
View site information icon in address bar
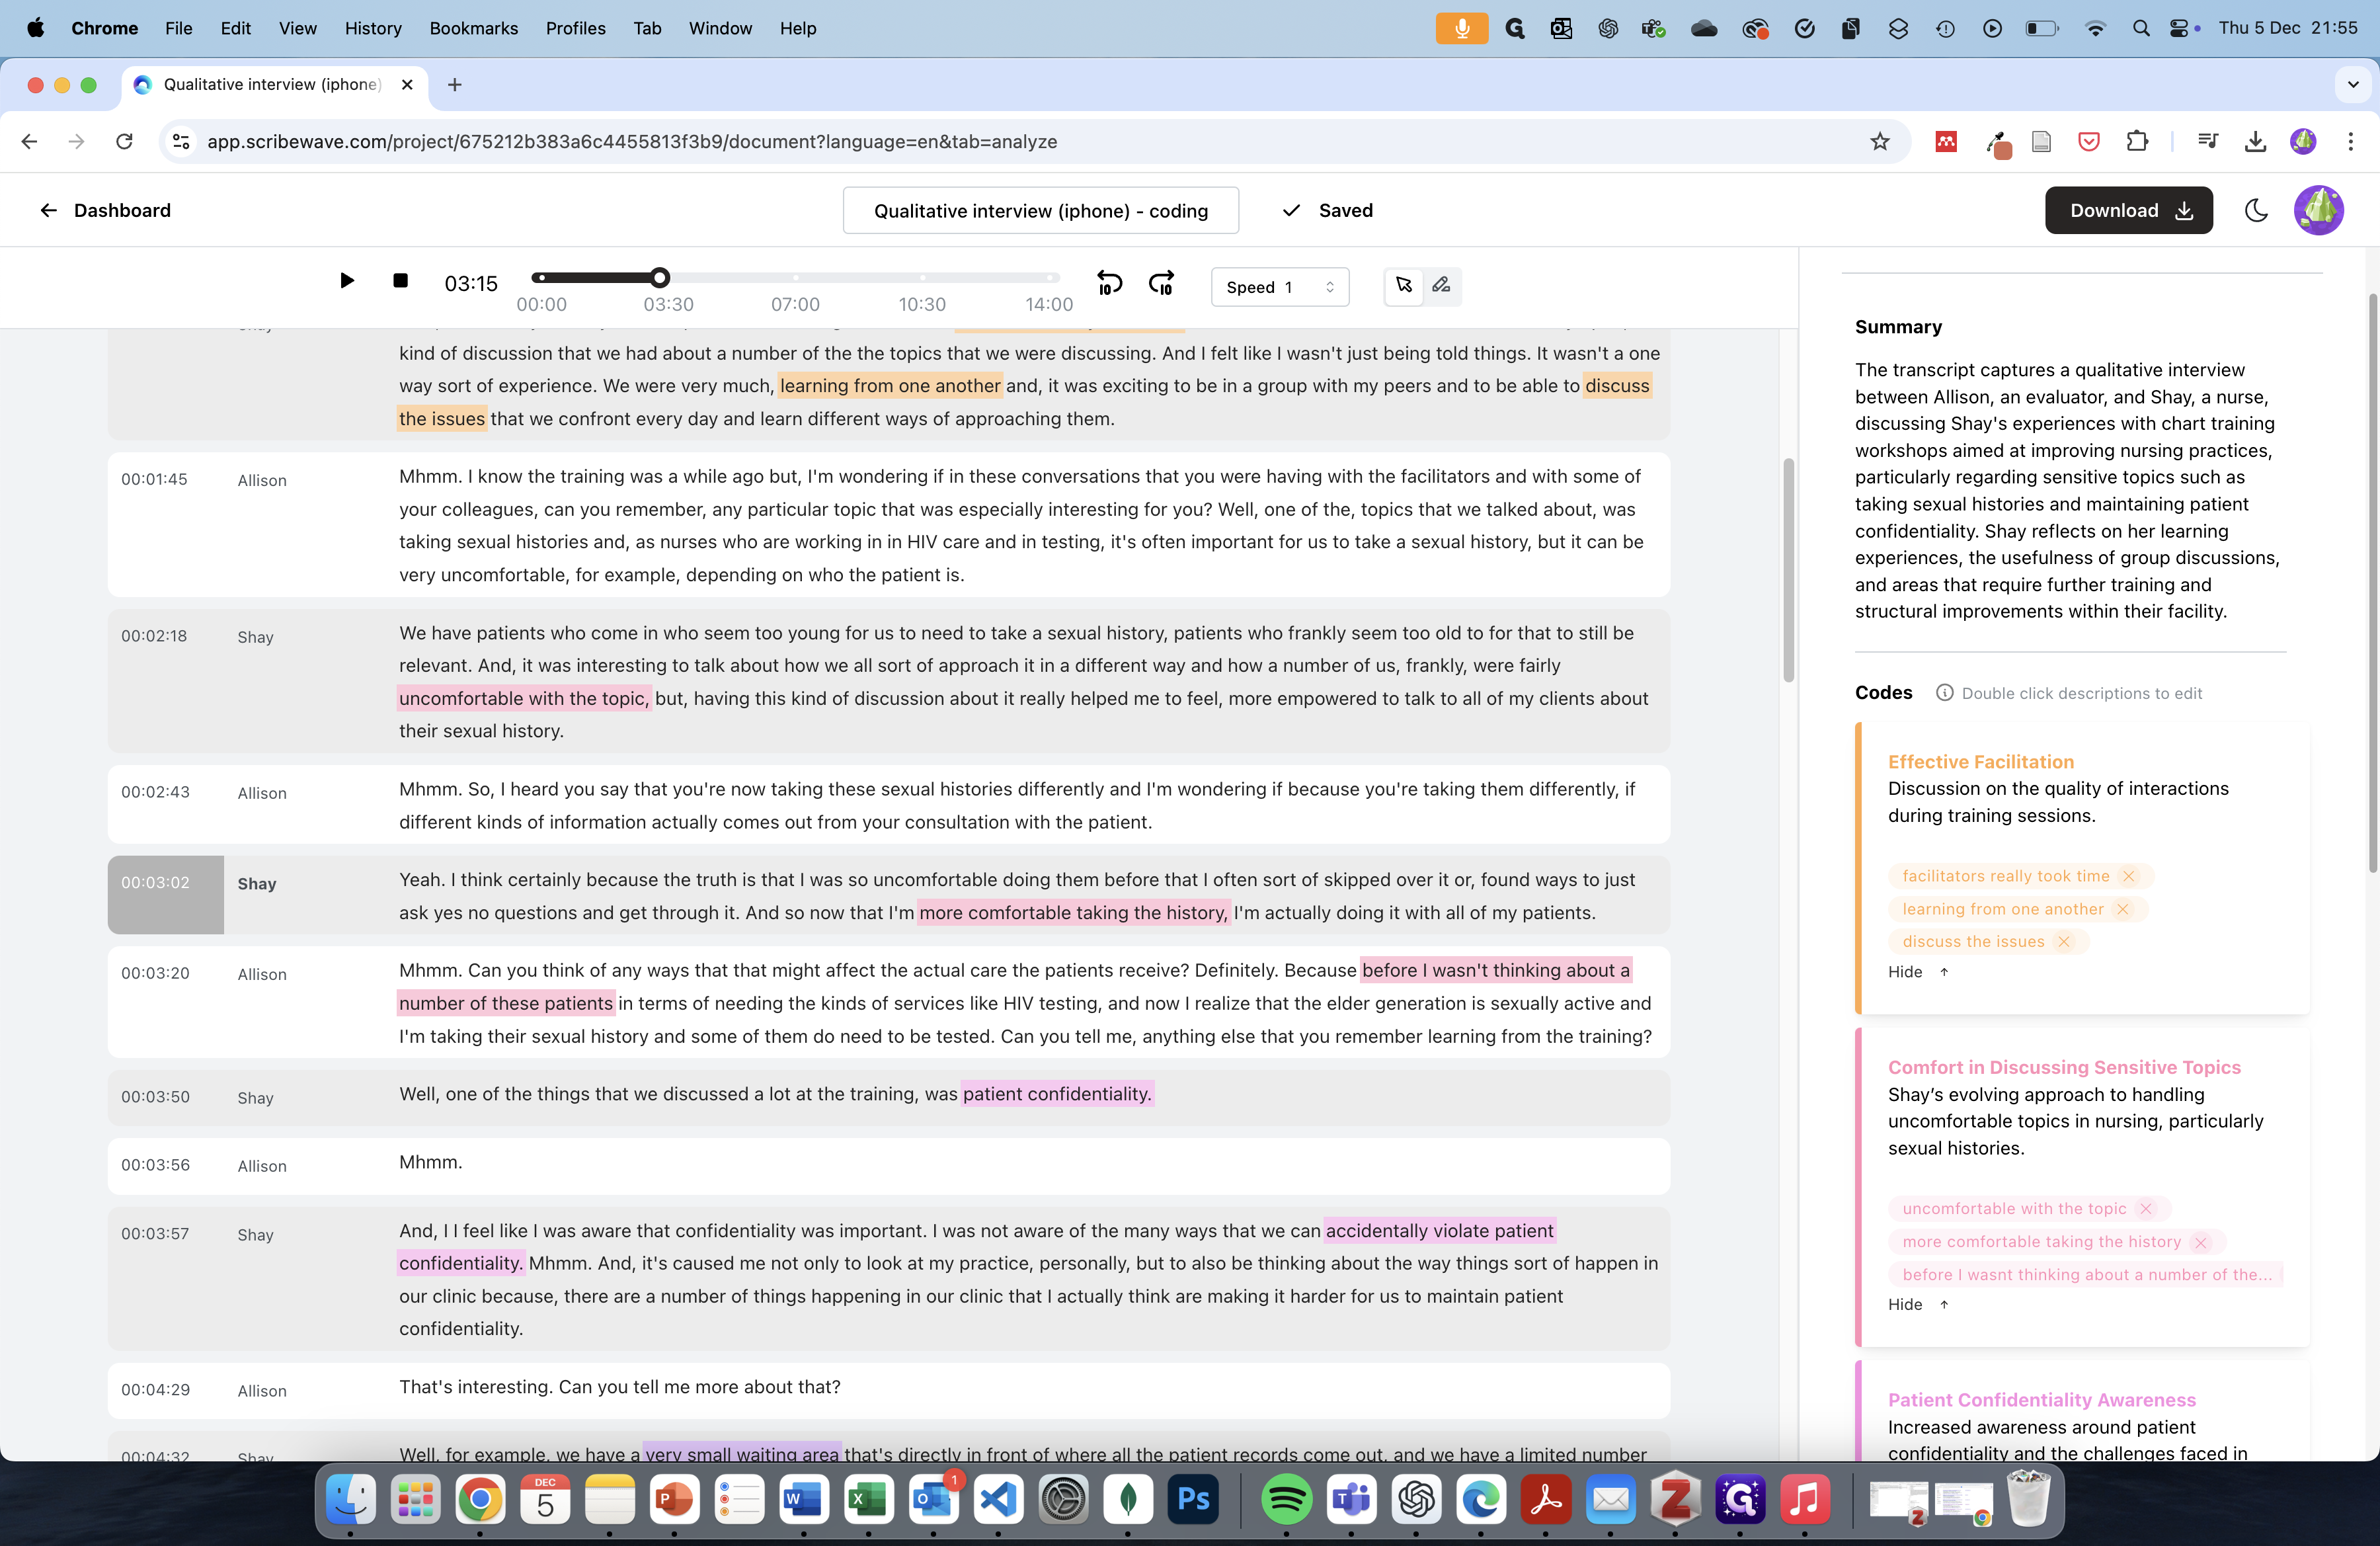[x=181, y=141]
